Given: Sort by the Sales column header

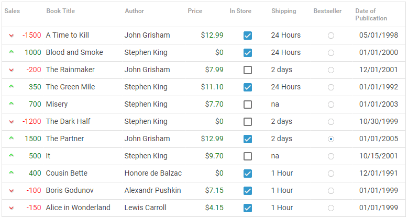Looking at the screenshot, I should [x=12, y=11].
